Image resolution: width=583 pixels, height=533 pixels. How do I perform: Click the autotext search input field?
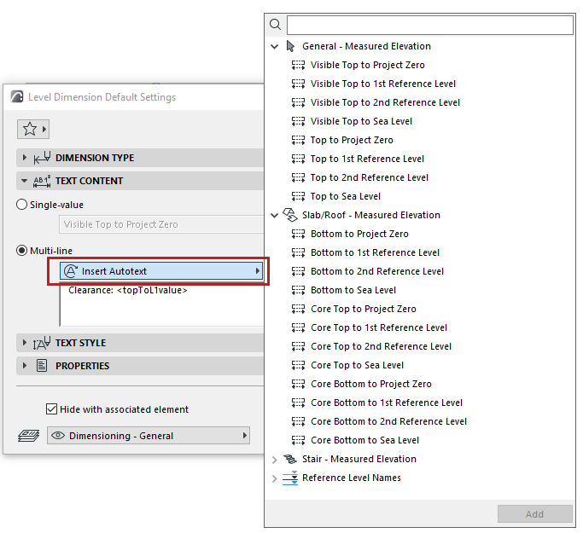[430, 25]
